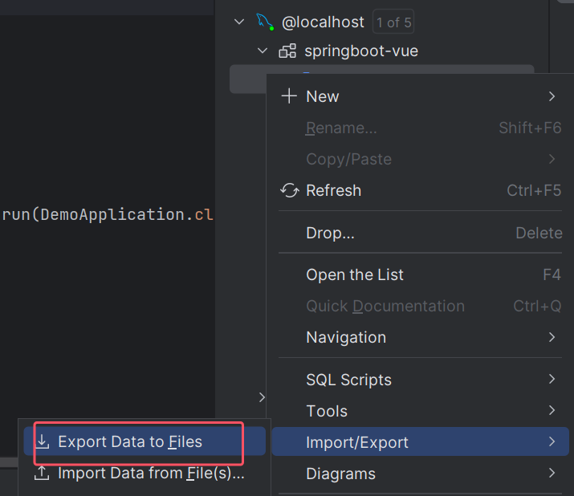Open the SQL Scripts submenu arrow
Screen dimensions: 574x496
[552, 379]
